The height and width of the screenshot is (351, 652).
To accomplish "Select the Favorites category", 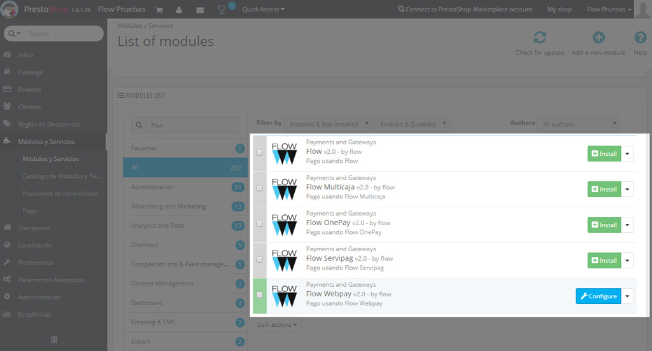I will [185, 148].
